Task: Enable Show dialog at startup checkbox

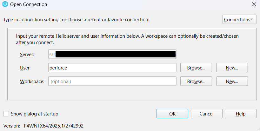Action: (6, 114)
